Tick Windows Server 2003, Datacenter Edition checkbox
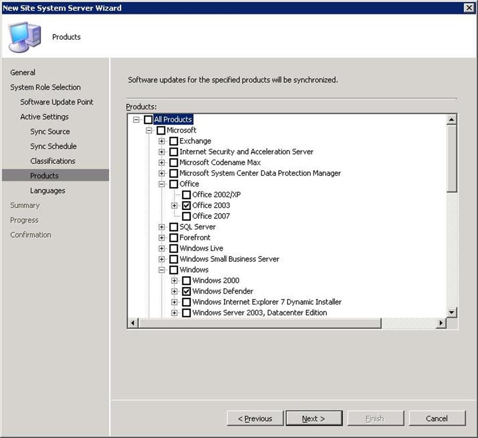The height and width of the screenshot is (438, 478). 186,313
